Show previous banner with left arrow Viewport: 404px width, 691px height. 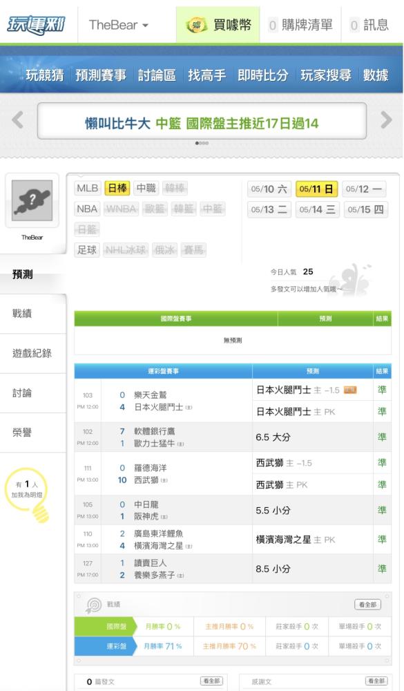(18, 120)
